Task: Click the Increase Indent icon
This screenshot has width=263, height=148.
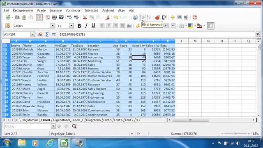Action: [173, 25]
